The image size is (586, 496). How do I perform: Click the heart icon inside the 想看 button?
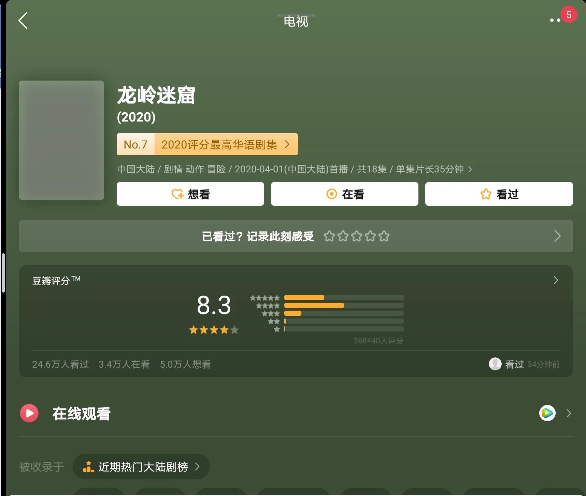[x=177, y=194]
